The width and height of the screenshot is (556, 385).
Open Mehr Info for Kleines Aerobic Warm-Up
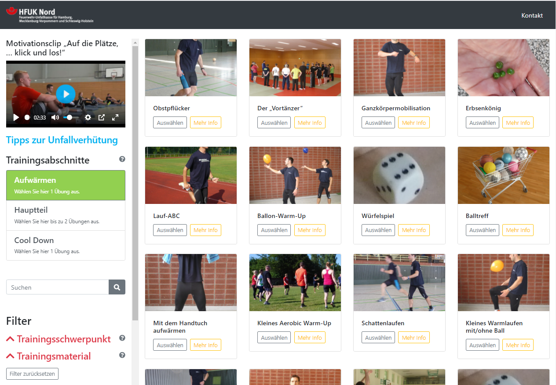tap(310, 338)
